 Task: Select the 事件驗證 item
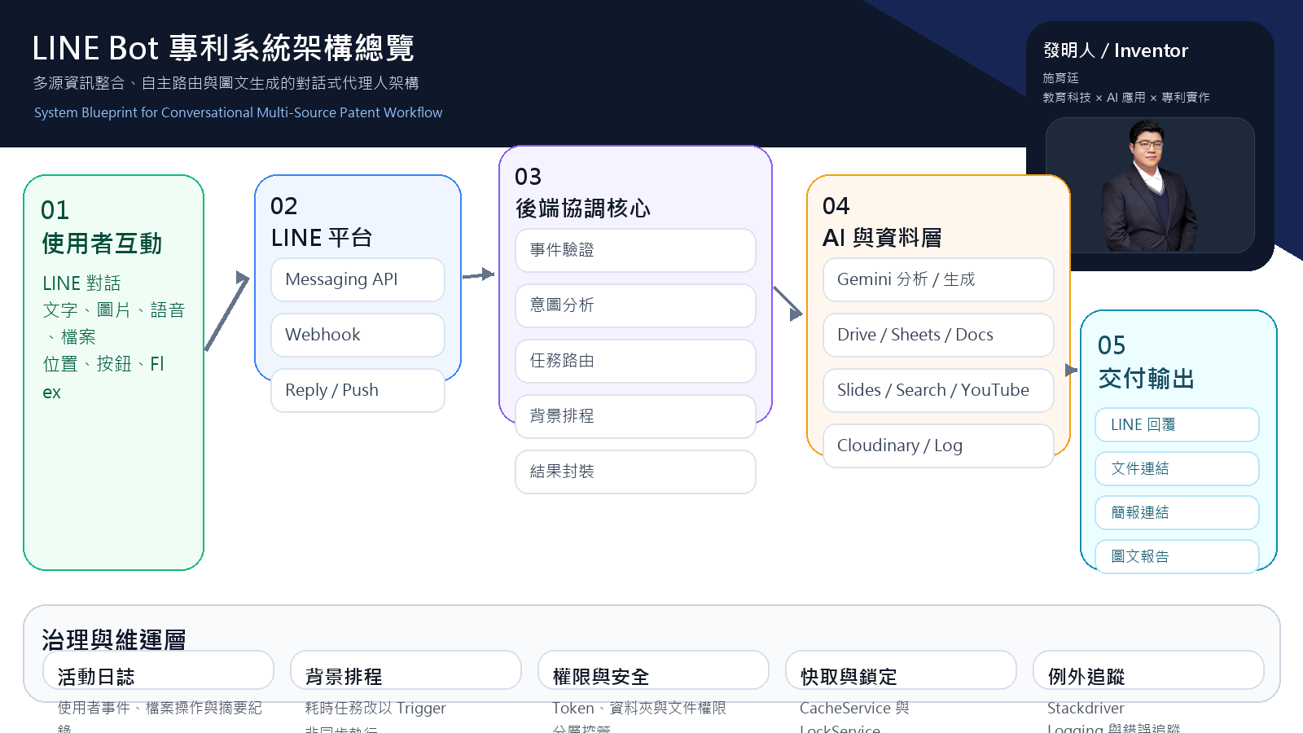tap(635, 250)
